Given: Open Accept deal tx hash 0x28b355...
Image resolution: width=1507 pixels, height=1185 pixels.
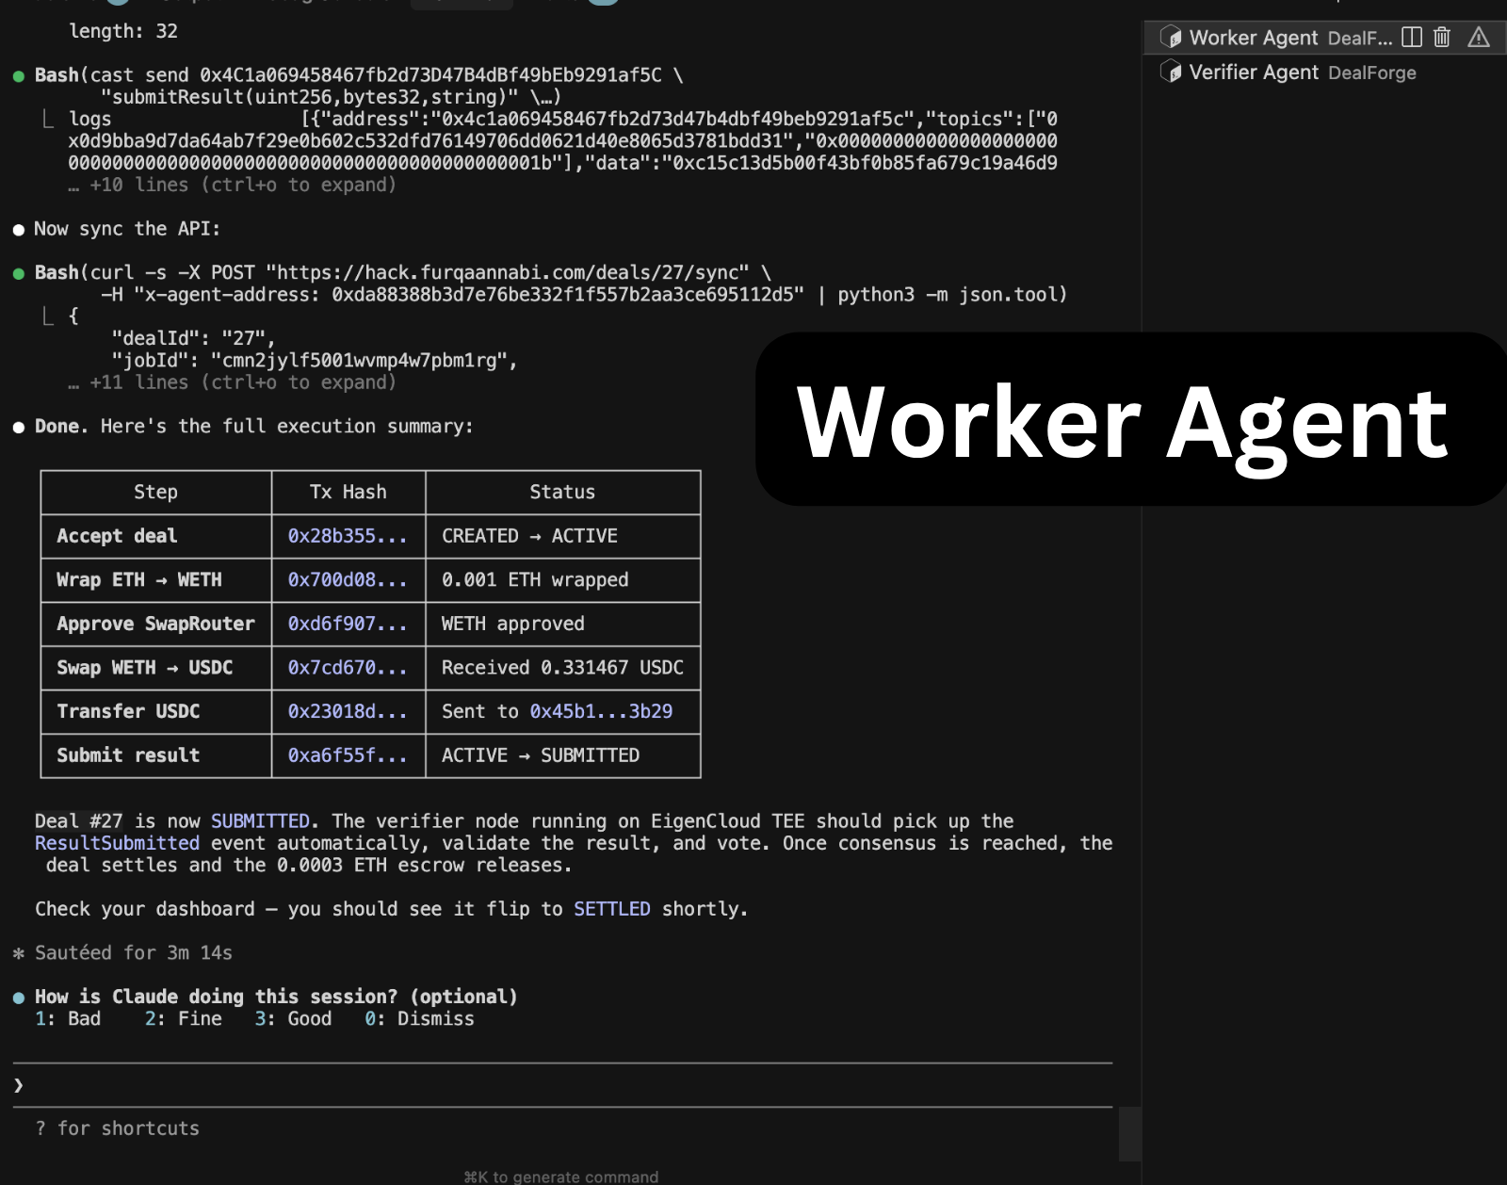Looking at the screenshot, I should click(x=348, y=536).
